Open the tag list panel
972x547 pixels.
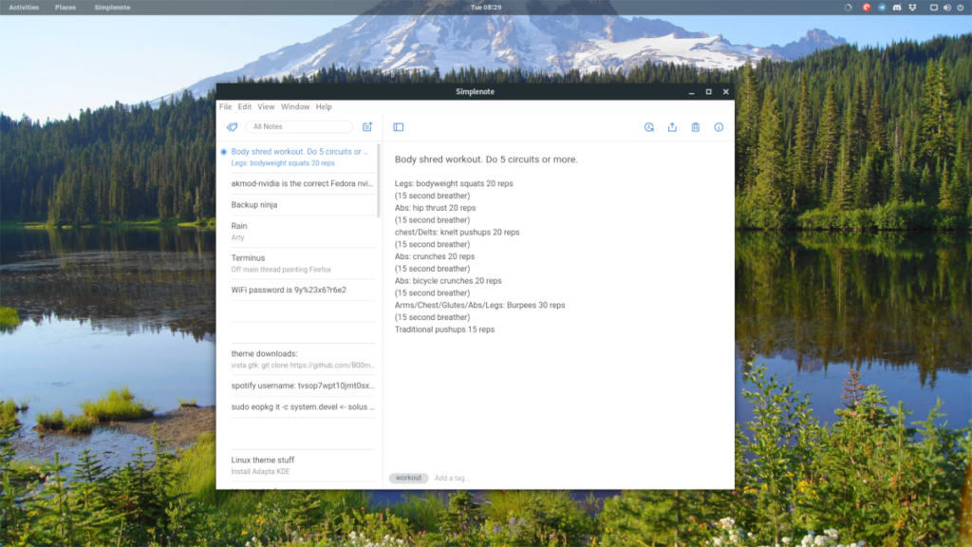(232, 126)
